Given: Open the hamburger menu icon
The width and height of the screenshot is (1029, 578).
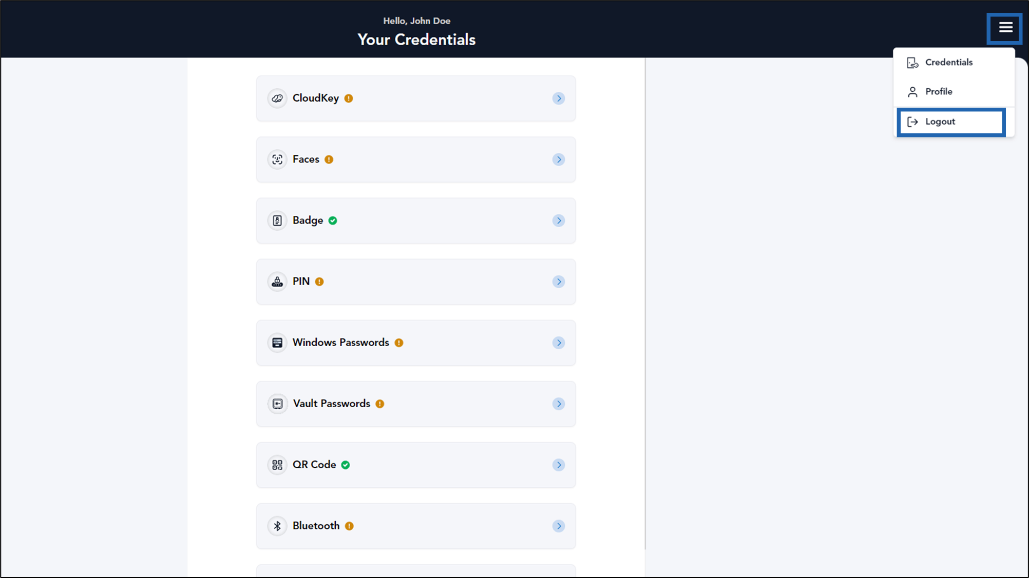Looking at the screenshot, I should [x=1005, y=28].
